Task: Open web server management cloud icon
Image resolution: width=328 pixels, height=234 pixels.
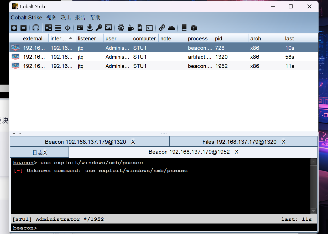Action: (x=171, y=28)
